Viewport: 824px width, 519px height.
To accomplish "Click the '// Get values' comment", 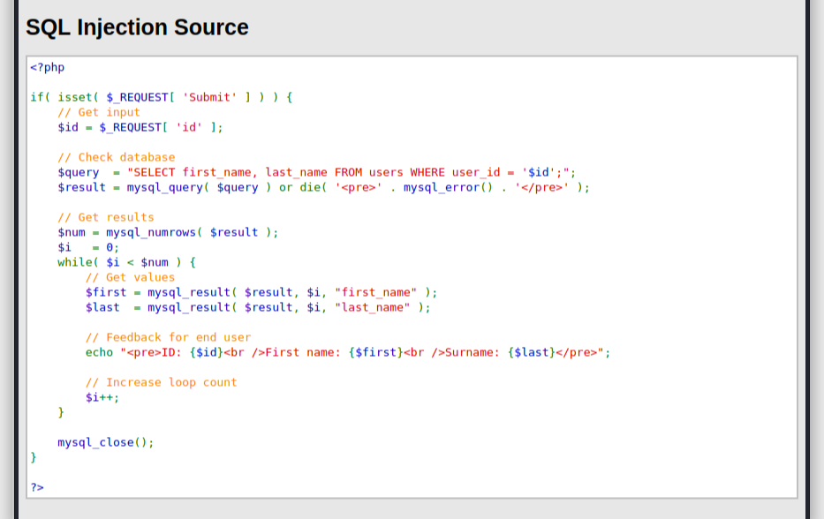I will [130, 277].
